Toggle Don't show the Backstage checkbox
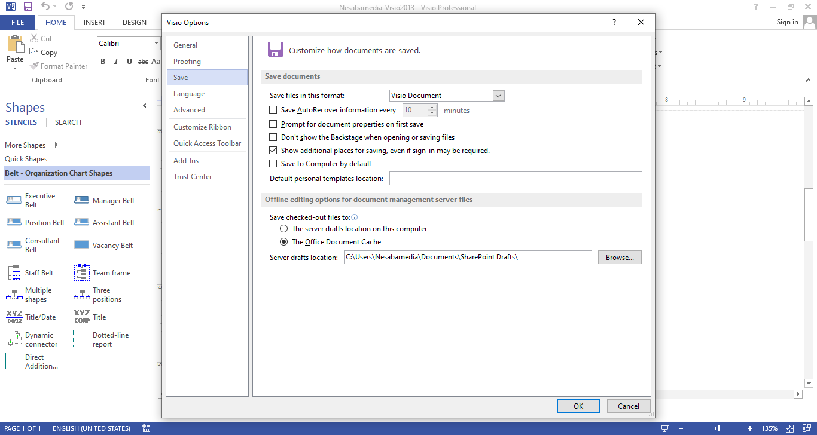817x435 pixels. pyautogui.click(x=273, y=137)
